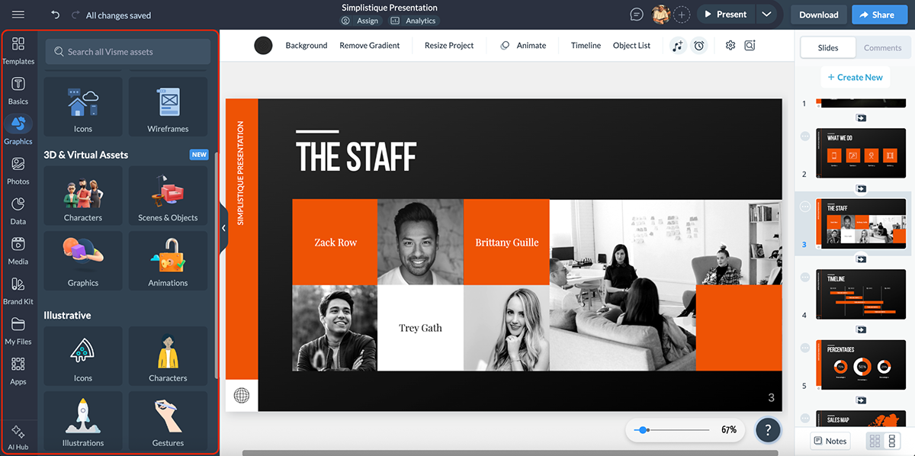
Task: Open the presentation timer icon
Action: click(699, 45)
